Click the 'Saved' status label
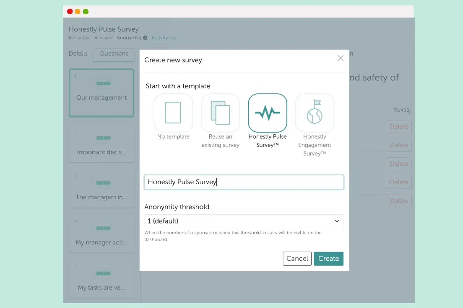463x308 pixels. click(x=106, y=38)
